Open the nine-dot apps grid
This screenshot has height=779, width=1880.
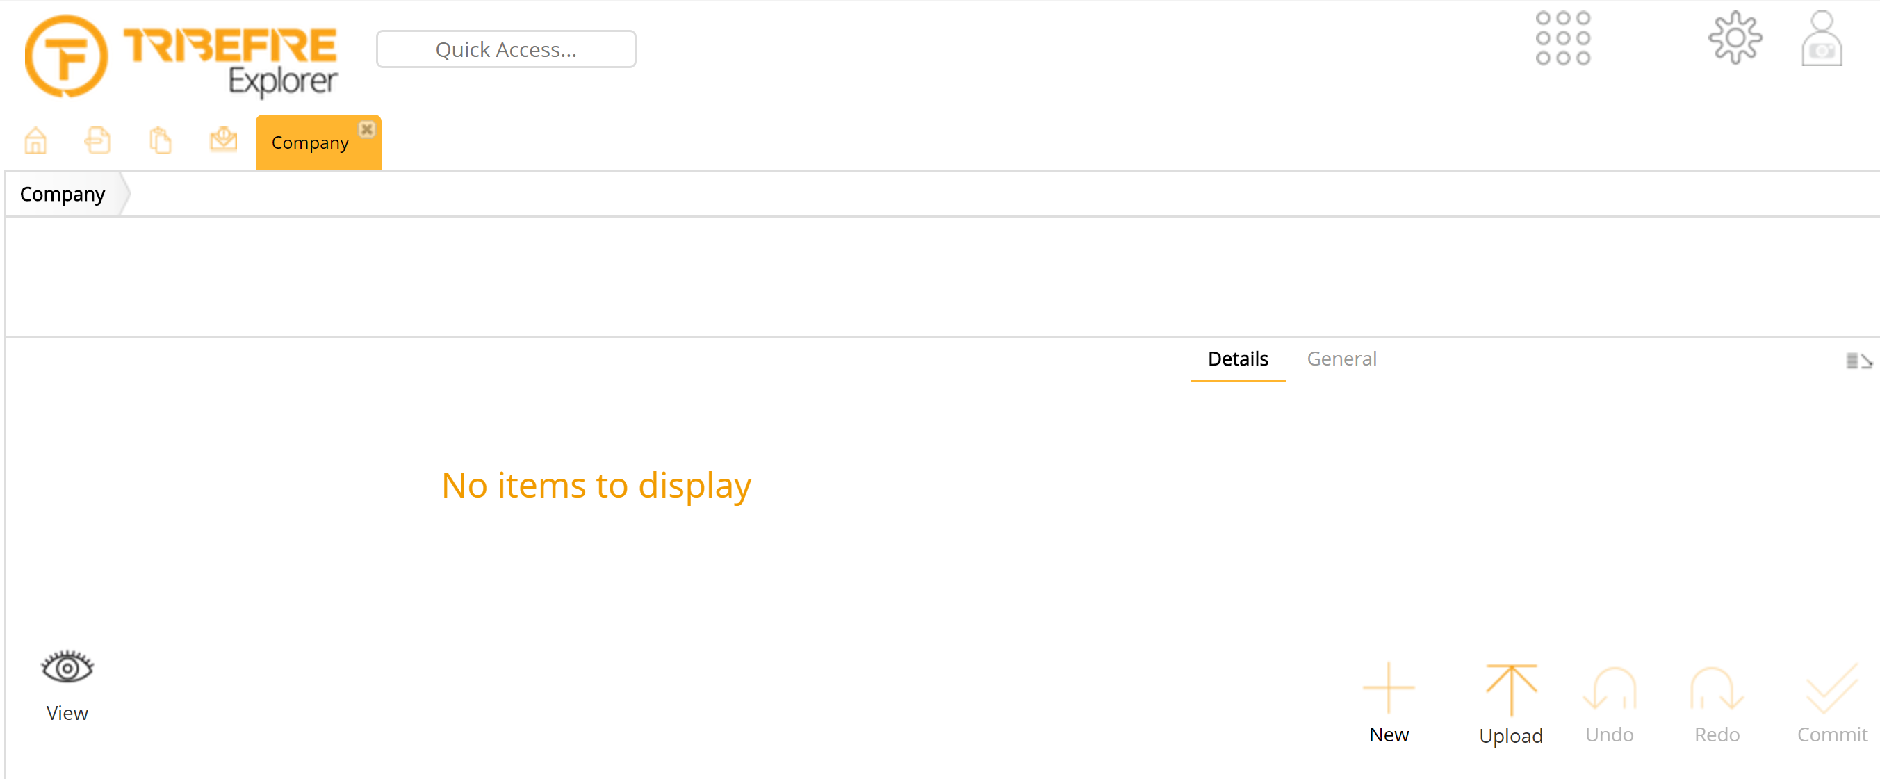[1562, 38]
